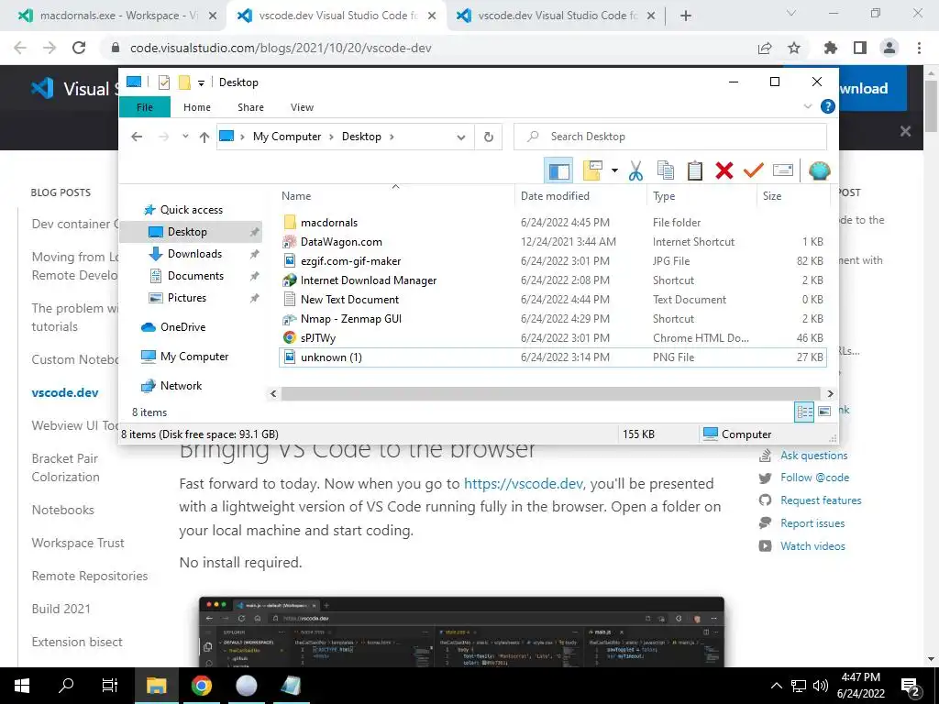The height and width of the screenshot is (704, 939).
Task: Click the Rename envelope-style toolbar icon
Action: (x=783, y=171)
